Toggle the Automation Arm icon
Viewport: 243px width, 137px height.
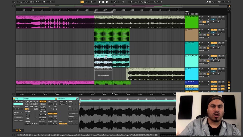point(115,2)
